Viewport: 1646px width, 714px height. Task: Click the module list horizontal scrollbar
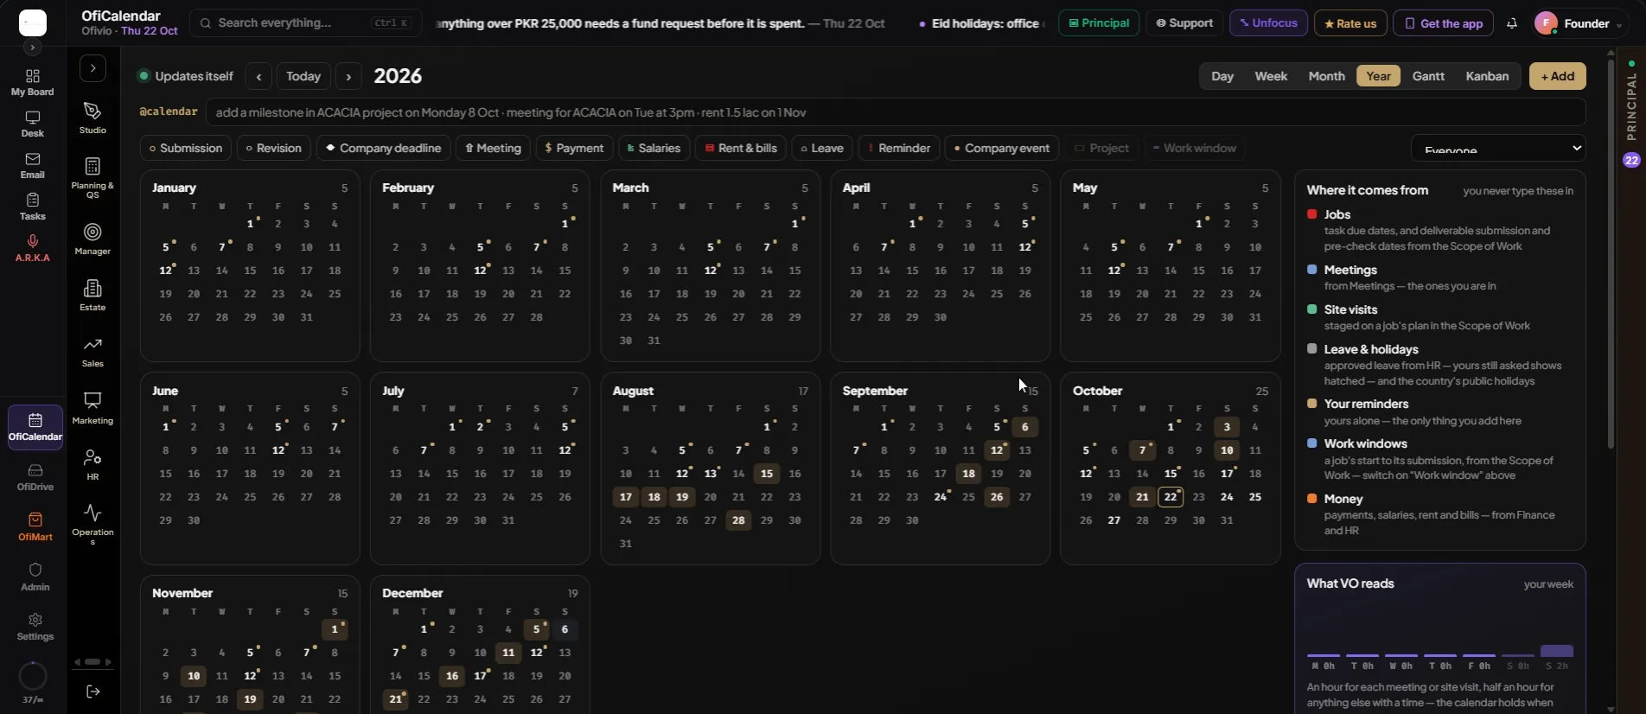[93, 662]
